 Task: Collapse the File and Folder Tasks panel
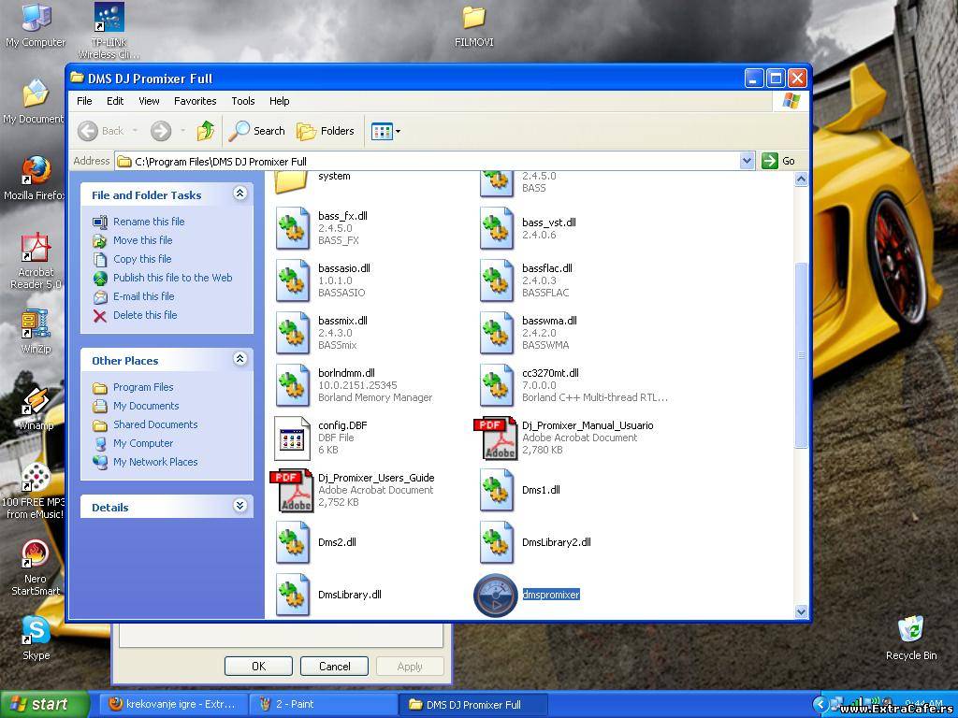pyautogui.click(x=240, y=194)
